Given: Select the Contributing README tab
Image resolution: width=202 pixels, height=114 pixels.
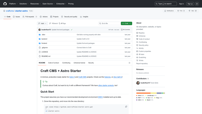Looking at the screenshot, I should click(x=66, y=63).
